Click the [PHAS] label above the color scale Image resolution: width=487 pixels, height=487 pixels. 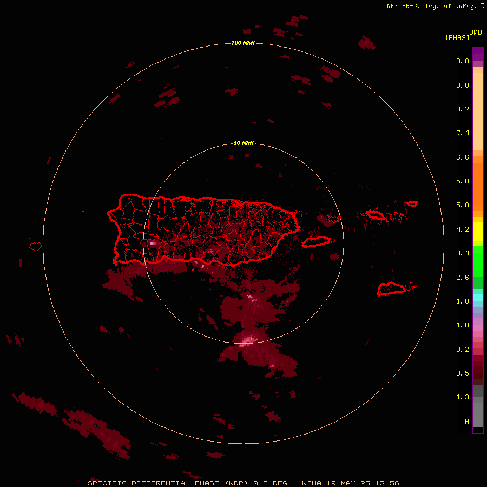457,37
